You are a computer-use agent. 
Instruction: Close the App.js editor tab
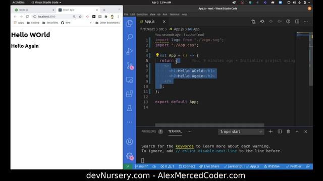click(x=164, y=22)
